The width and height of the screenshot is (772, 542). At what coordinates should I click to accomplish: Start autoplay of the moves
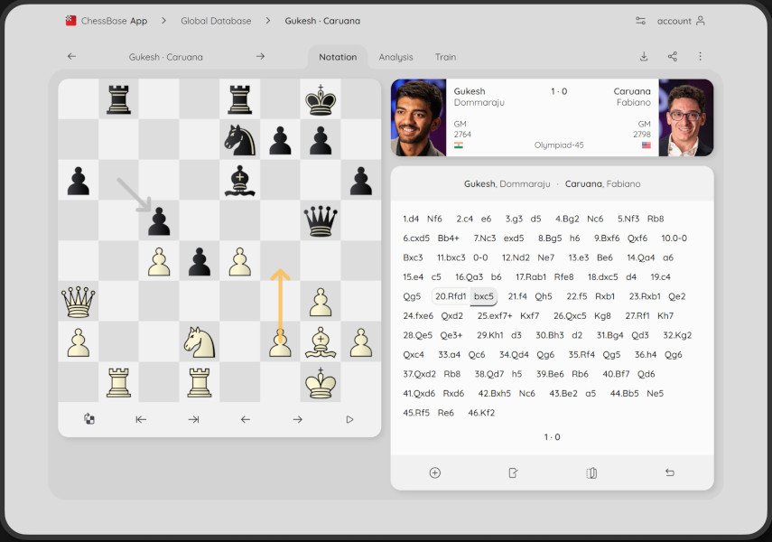(349, 418)
